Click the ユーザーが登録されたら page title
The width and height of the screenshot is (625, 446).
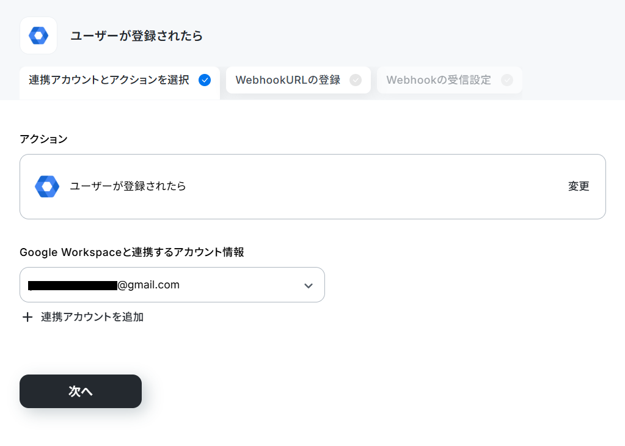click(x=136, y=36)
